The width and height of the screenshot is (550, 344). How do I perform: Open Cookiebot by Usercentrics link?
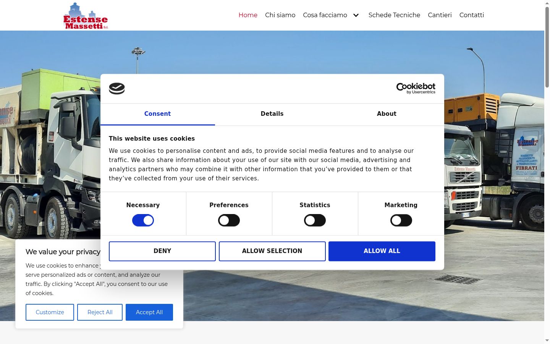click(416, 88)
